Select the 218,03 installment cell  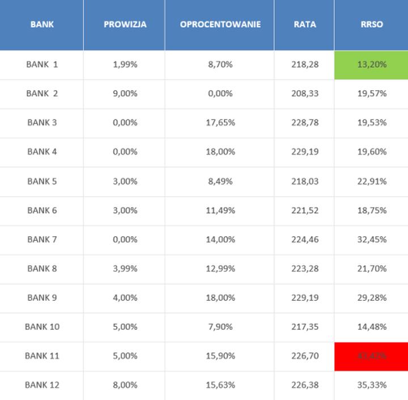click(306, 181)
